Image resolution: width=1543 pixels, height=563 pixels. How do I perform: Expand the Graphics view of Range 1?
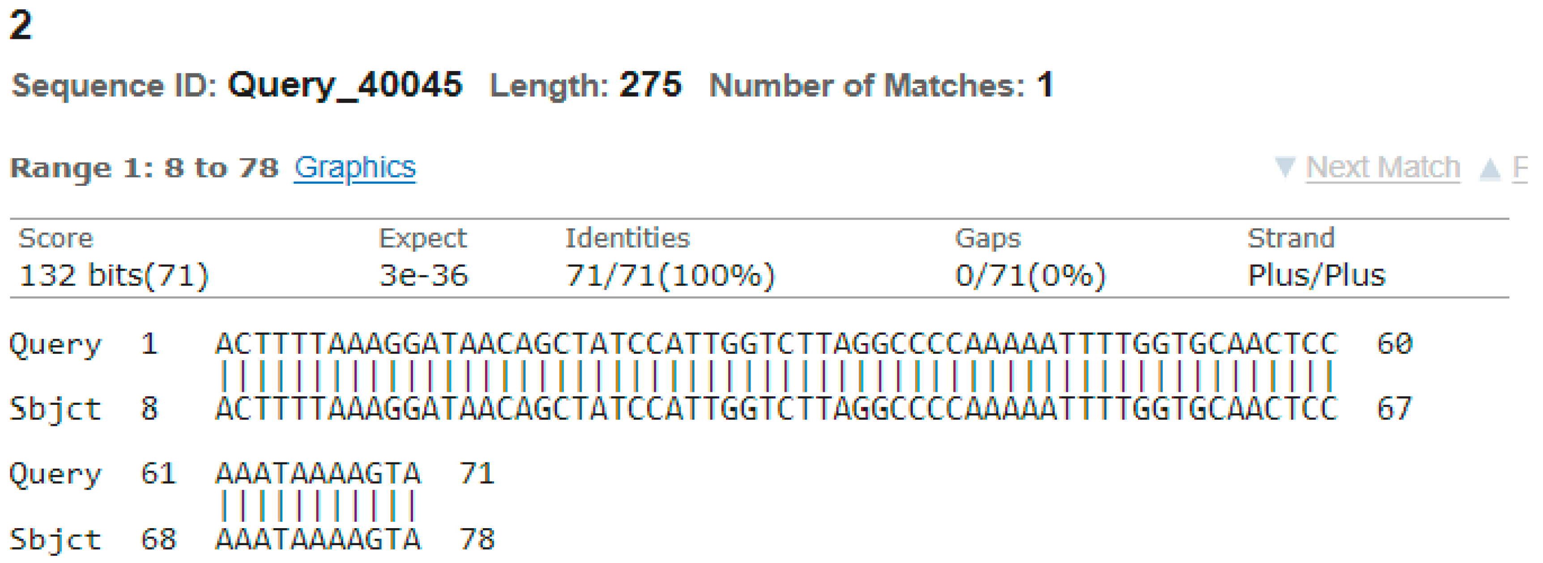354,168
